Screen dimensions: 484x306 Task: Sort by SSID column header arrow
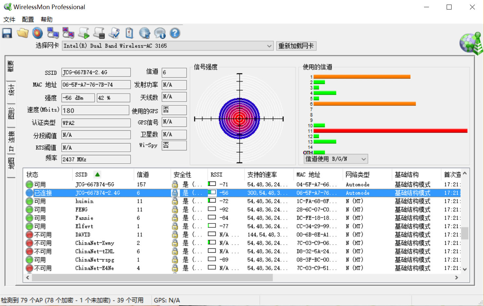(x=97, y=174)
